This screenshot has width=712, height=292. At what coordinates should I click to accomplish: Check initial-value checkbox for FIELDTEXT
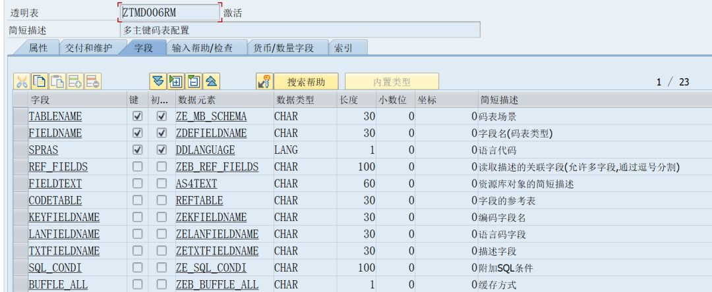click(162, 183)
